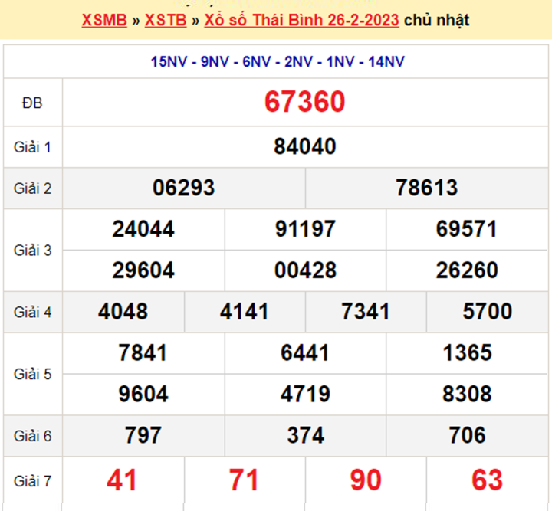Click the Giải 4 number 4141
This screenshot has height=511, width=552.
coord(245,312)
